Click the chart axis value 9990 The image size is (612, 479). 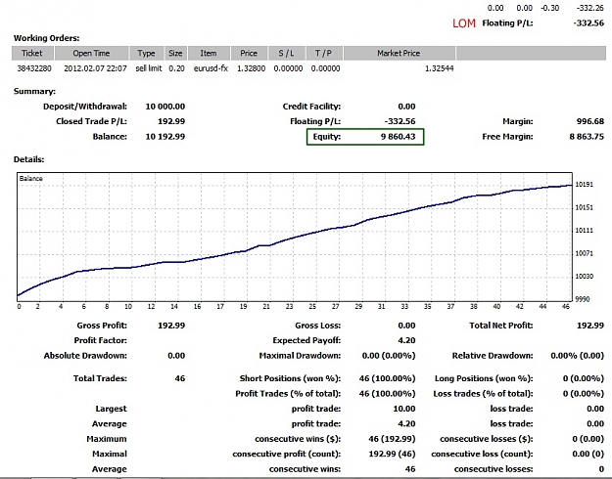click(x=583, y=299)
